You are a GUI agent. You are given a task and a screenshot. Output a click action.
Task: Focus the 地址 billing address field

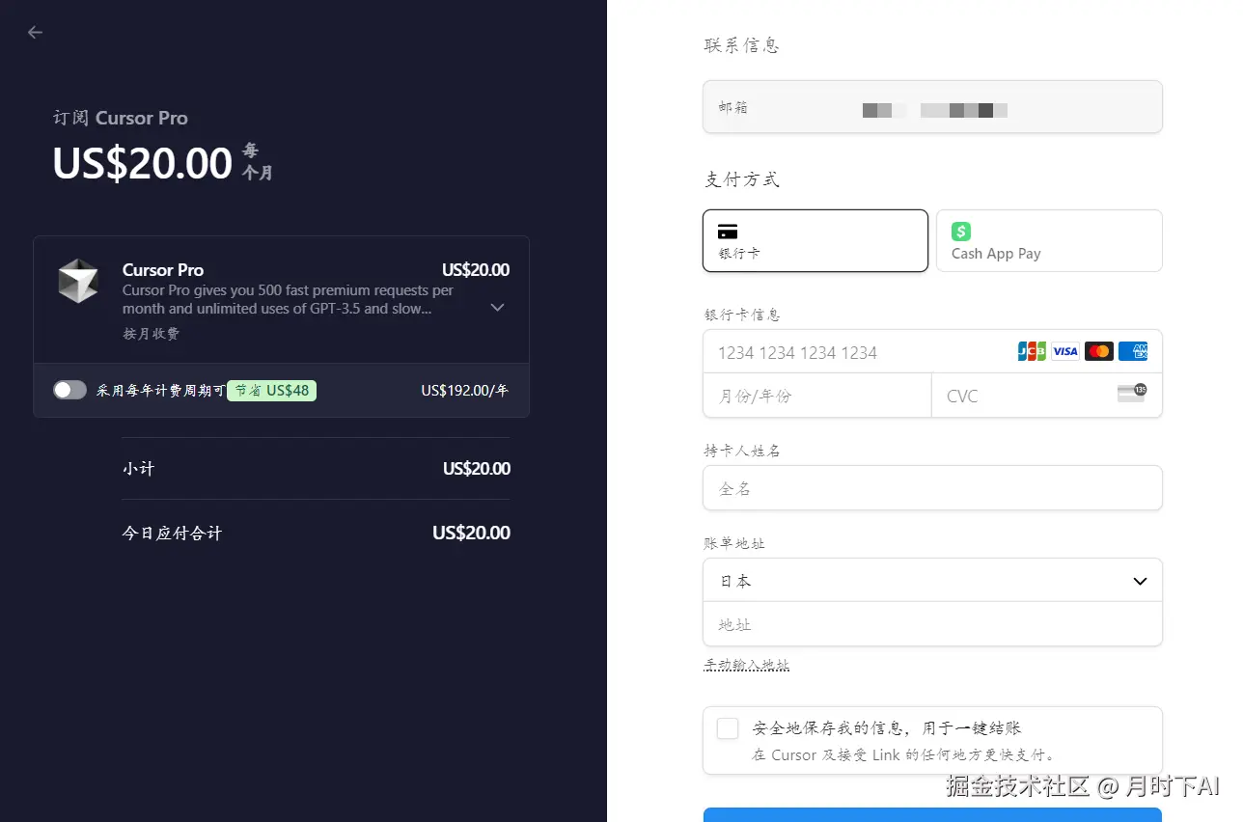click(932, 624)
